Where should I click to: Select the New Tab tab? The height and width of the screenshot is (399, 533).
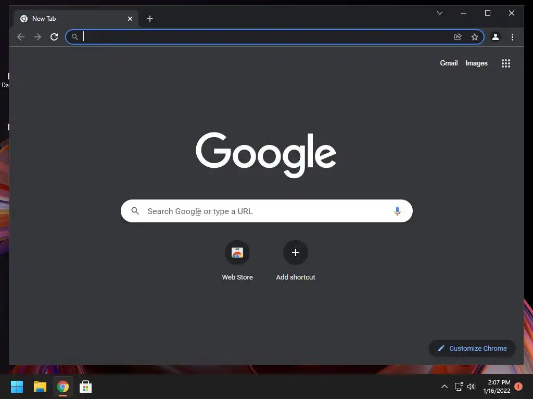(76, 19)
